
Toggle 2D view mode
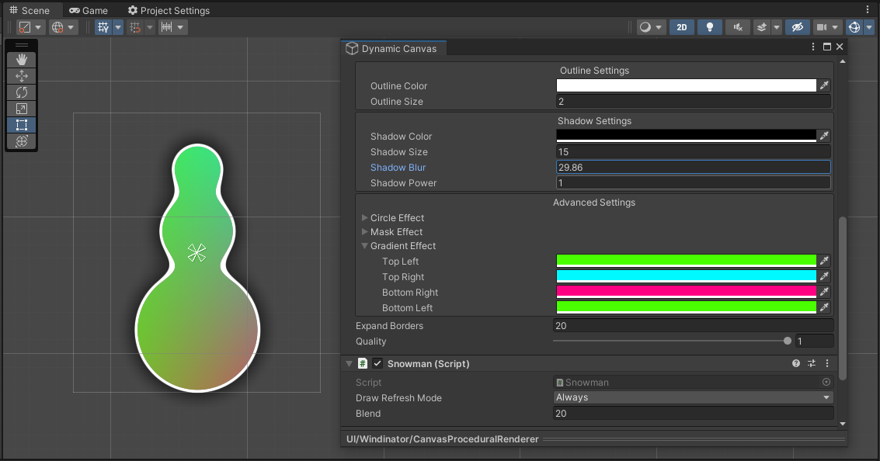681,27
